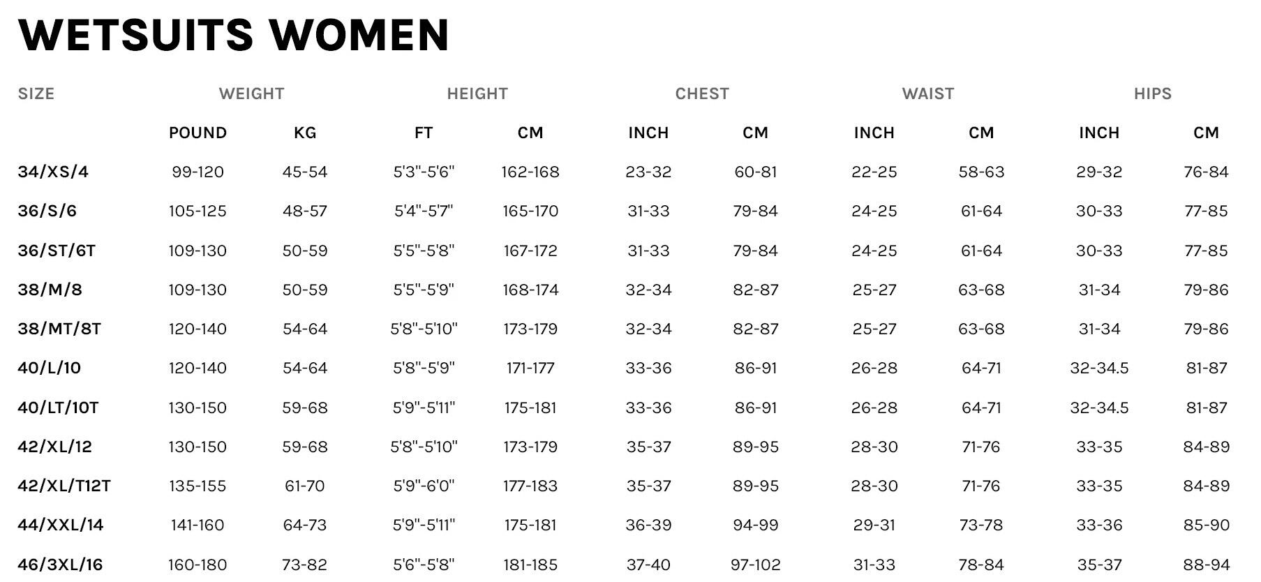Click the 44/XXL/14 size label
Viewport: 1261px width, 582px height.
61,525
